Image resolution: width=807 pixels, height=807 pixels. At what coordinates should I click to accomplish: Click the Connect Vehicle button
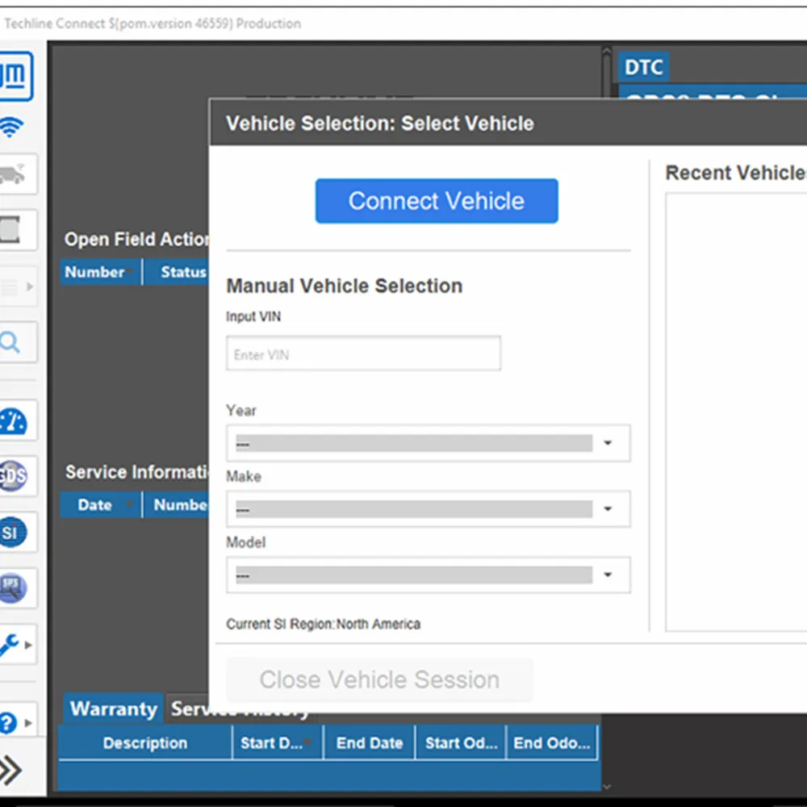click(x=437, y=201)
